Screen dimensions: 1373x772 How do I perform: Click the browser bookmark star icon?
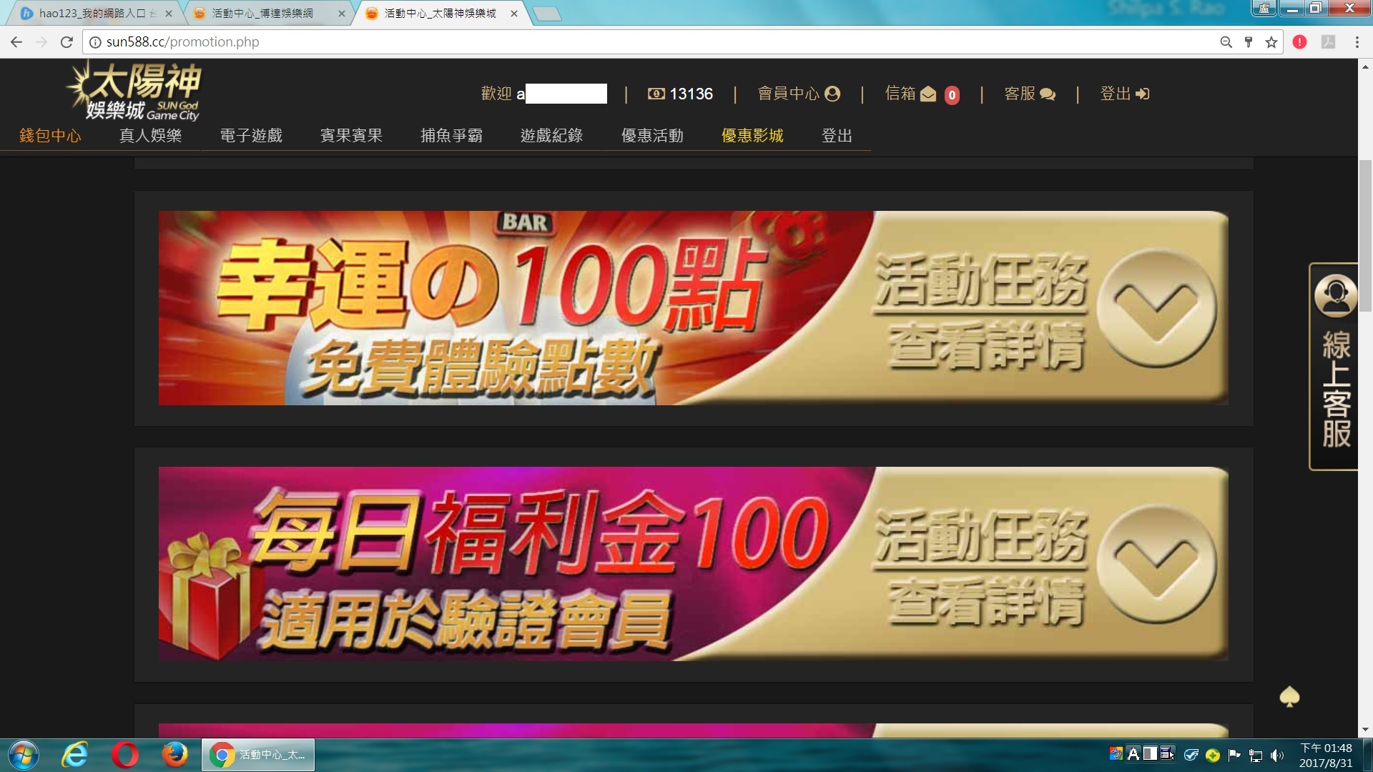click(1271, 42)
